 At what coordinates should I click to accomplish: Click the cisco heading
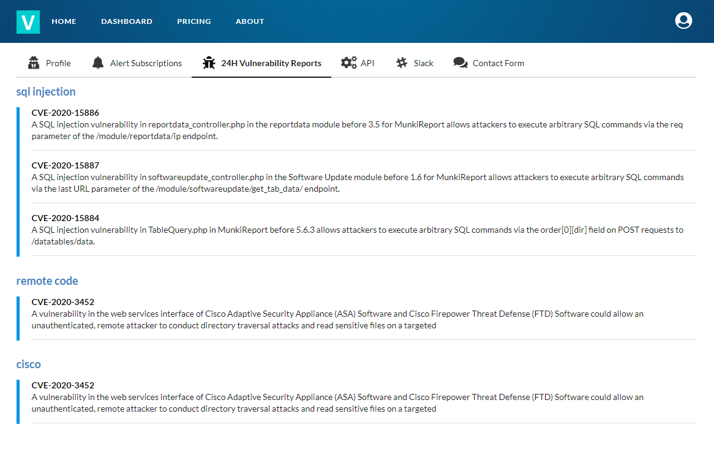click(28, 364)
